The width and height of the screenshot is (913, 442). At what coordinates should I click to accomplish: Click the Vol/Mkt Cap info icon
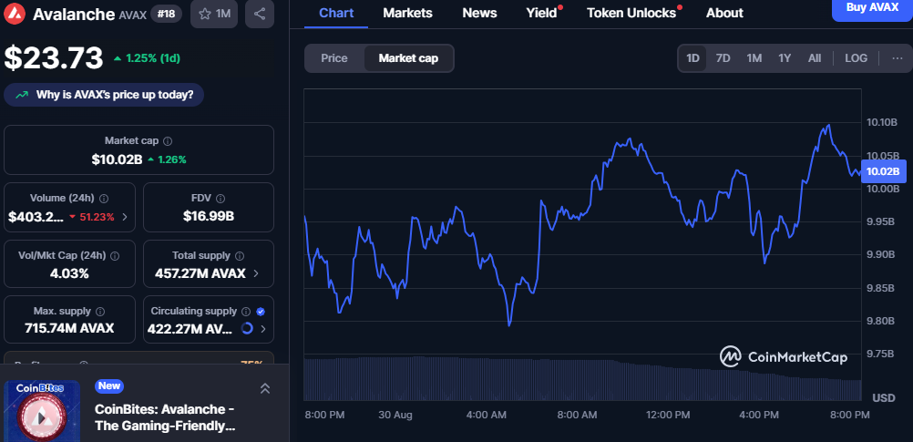(x=115, y=256)
